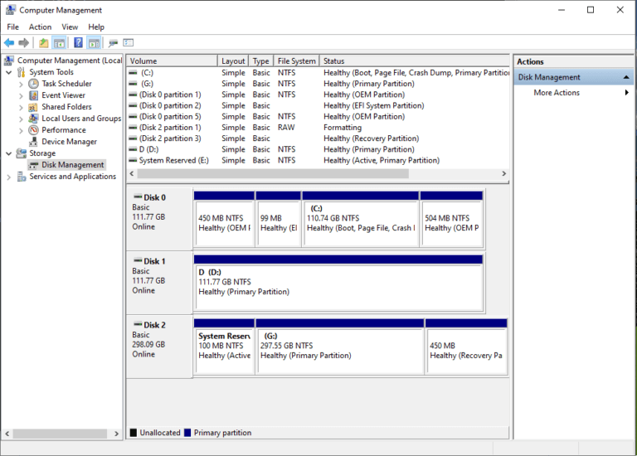Select the (G:) 297.55 GB partition block

[340, 347]
